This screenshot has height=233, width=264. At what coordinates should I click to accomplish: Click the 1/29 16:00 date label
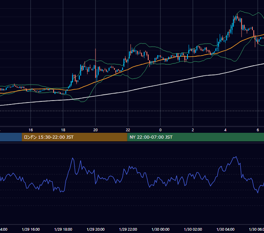[31, 229]
